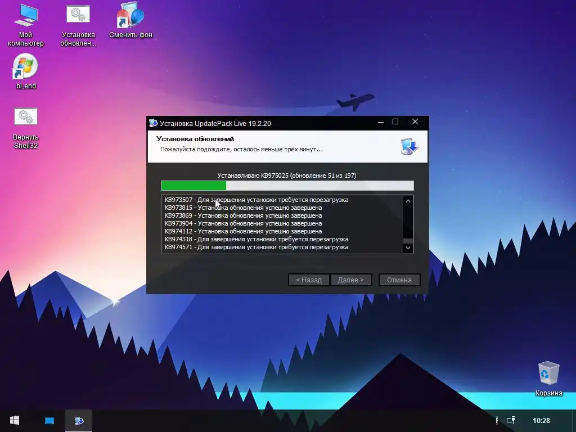Close the UpdatePack Live installer window

(x=415, y=122)
